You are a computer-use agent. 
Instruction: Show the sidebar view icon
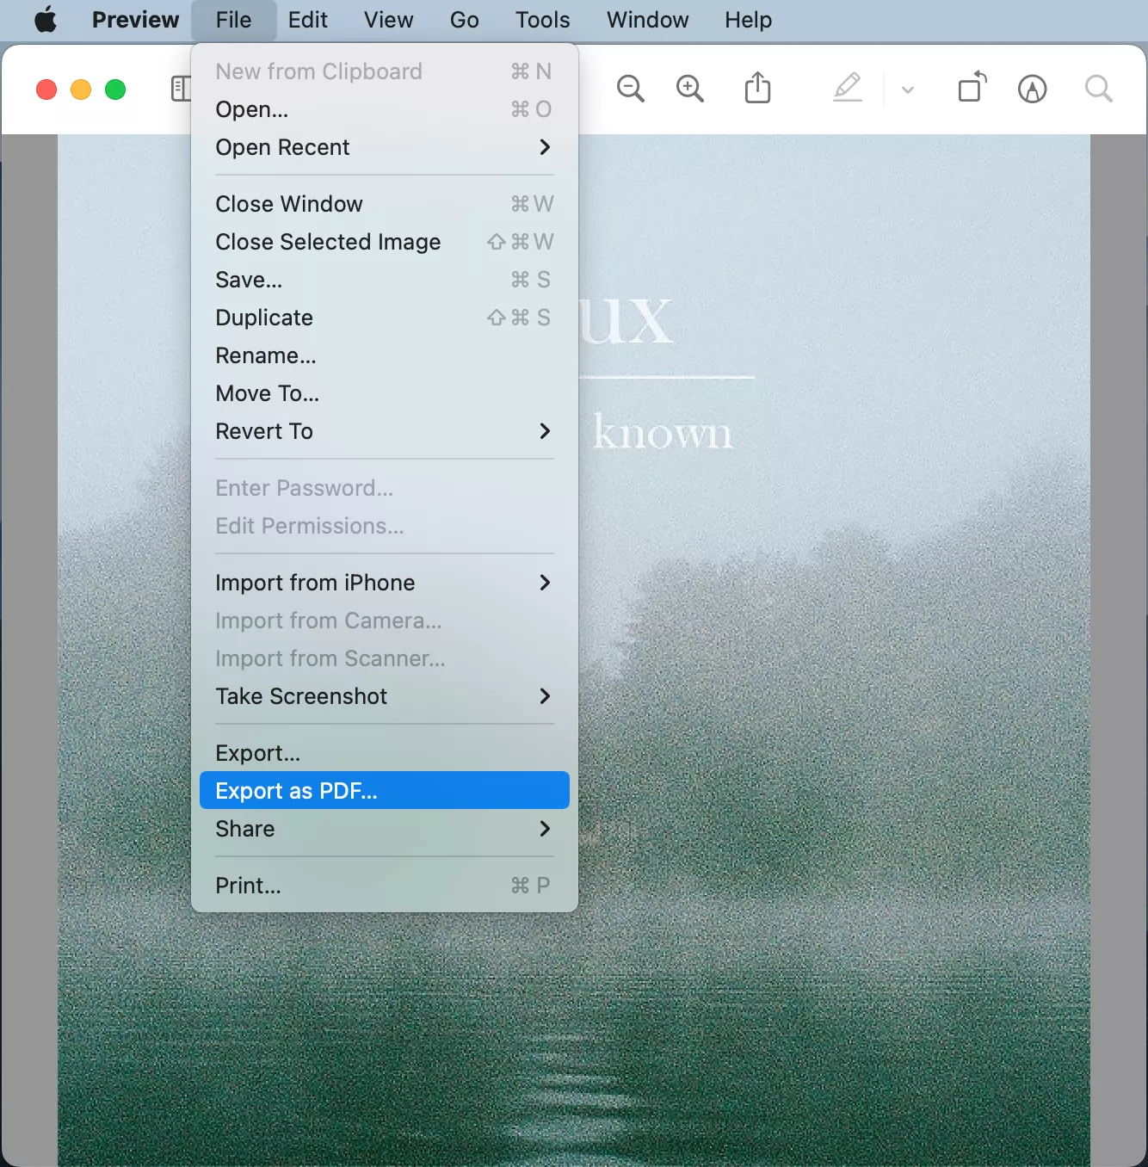182,88
